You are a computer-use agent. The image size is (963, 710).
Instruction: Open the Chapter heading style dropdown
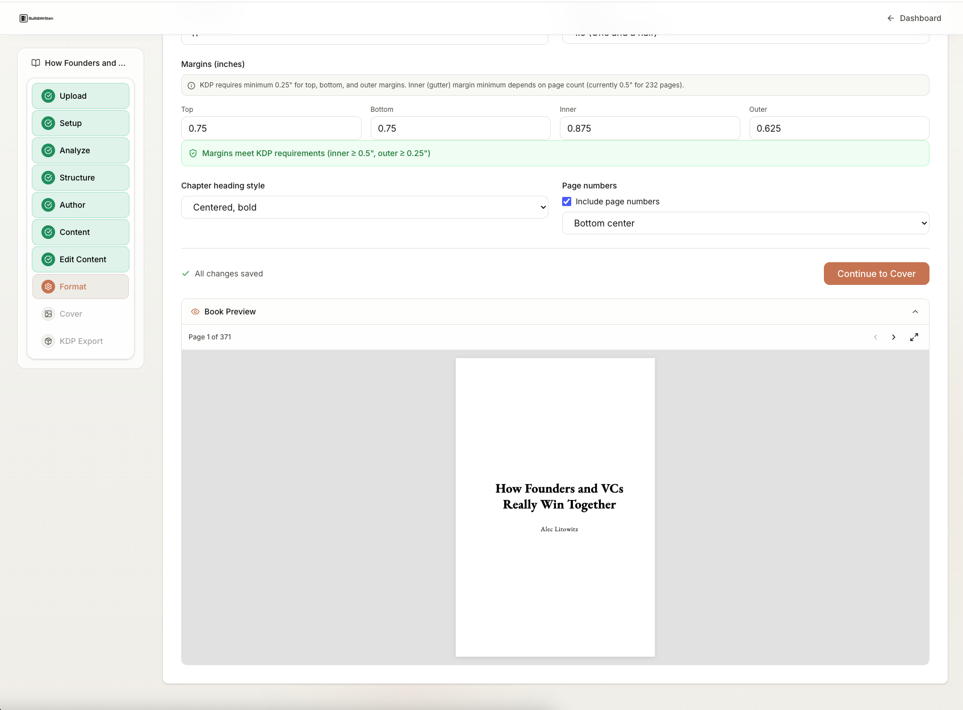(365, 207)
